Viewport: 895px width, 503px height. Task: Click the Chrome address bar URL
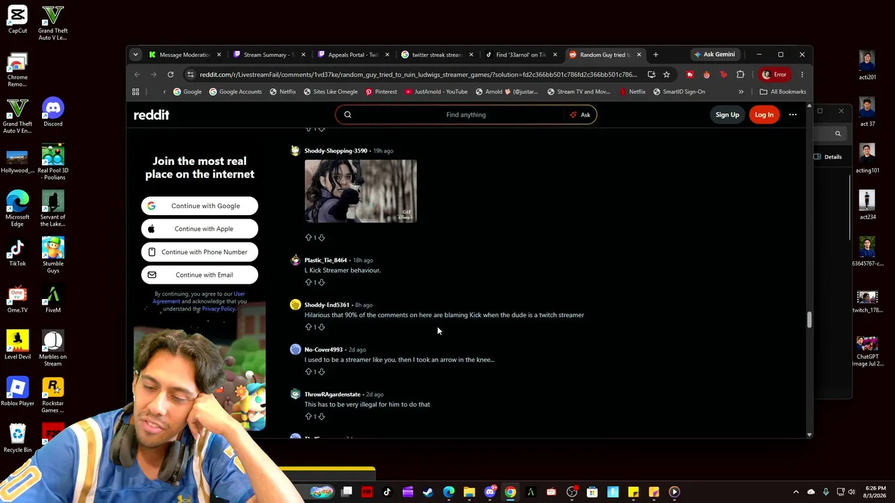(x=418, y=74)
